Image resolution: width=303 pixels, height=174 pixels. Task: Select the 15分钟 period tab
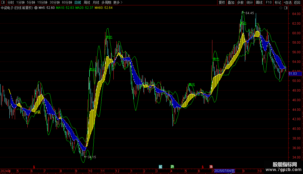42,2
